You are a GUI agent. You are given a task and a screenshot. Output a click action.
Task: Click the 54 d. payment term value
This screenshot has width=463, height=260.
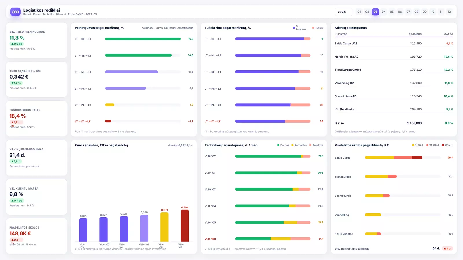(x=436, y=249)
